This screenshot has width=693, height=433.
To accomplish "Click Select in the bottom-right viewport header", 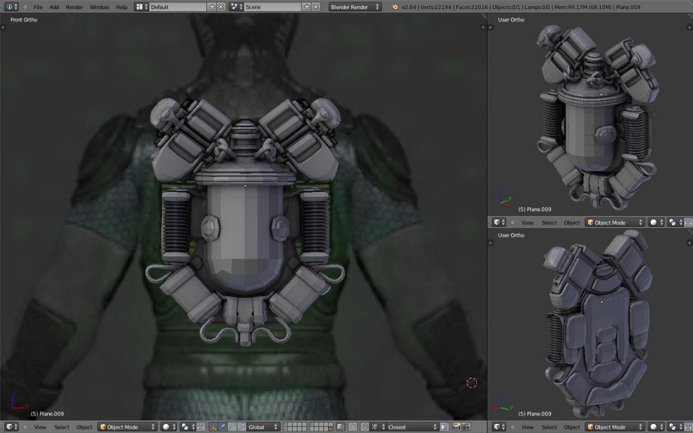I will (549, 427).
